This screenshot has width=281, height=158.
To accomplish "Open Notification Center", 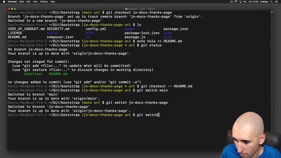I will pos(276,2).
